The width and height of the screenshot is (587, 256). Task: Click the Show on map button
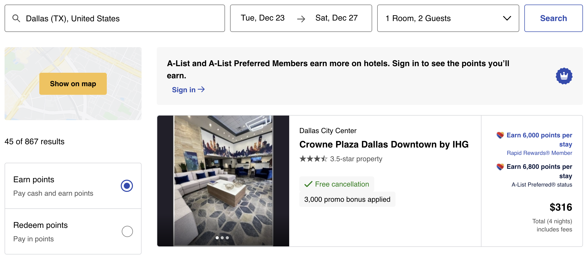pyautogui.click(x=73, y=83)
